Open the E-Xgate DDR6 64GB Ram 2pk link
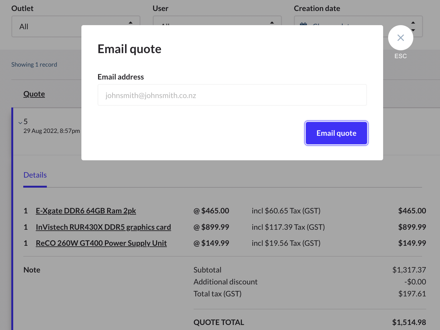Viewport: 440px width, 330px height. (x=86, y=211)
